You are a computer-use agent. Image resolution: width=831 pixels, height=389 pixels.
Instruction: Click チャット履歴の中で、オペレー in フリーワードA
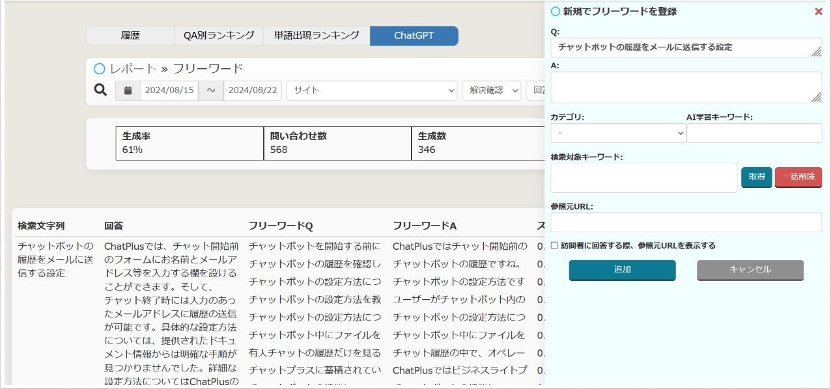tap(459, 353)
